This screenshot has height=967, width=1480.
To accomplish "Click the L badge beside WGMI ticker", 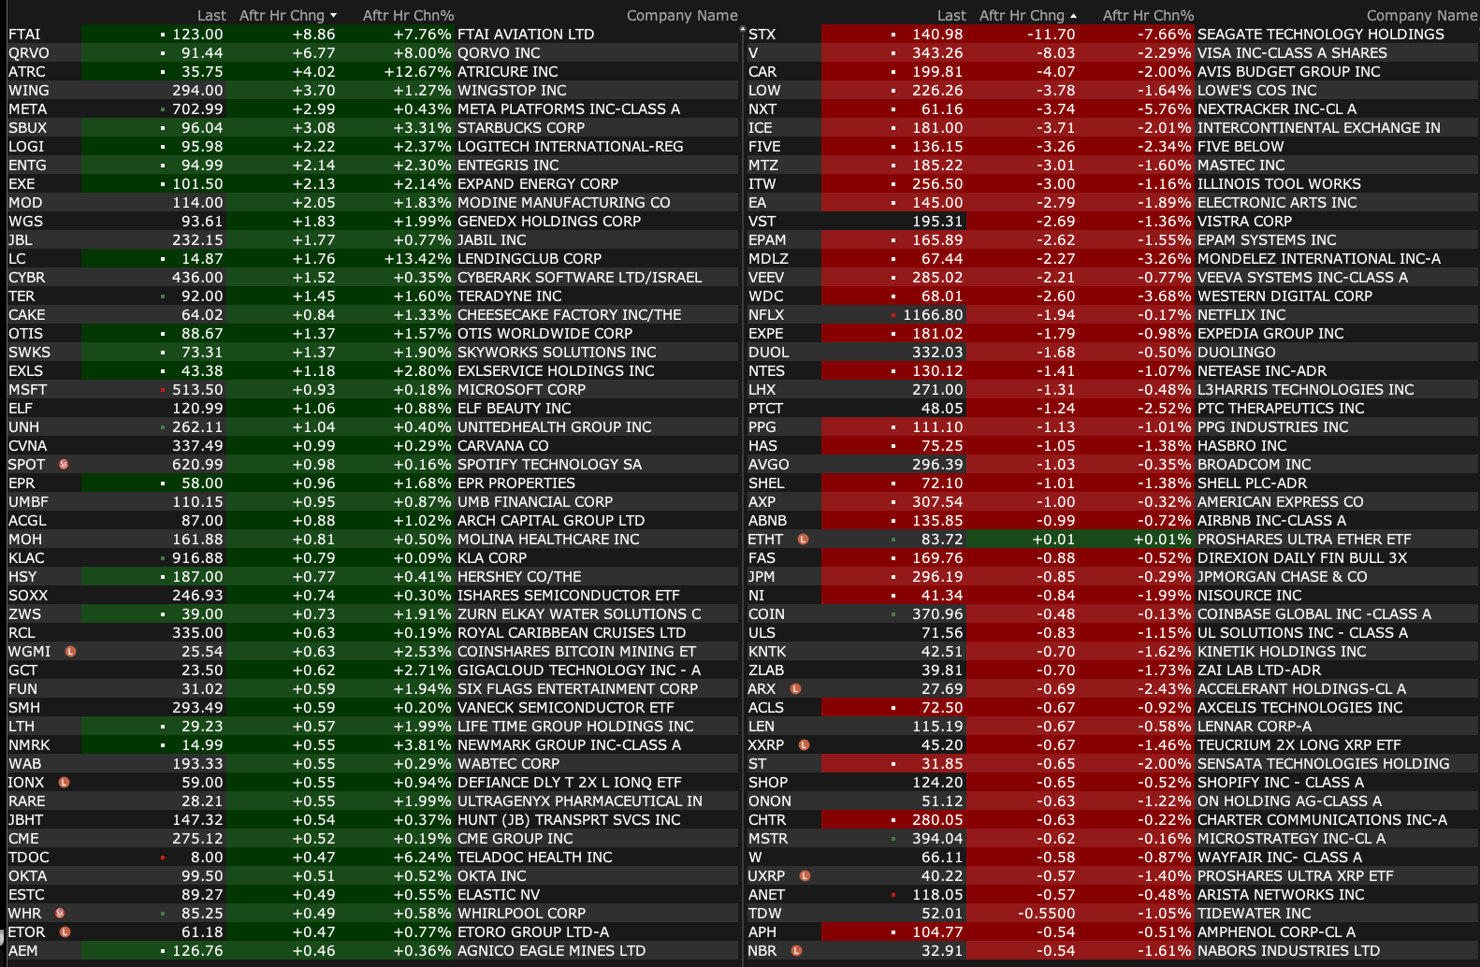I will point(70,651).
